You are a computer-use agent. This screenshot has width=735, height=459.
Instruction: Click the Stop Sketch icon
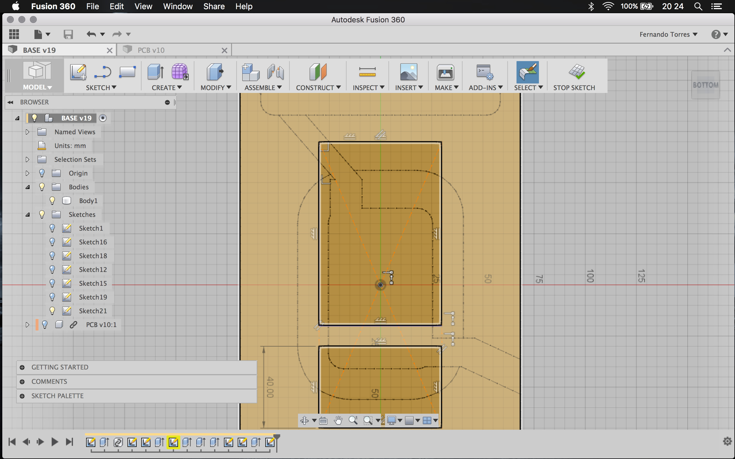(x=577, y=72)
